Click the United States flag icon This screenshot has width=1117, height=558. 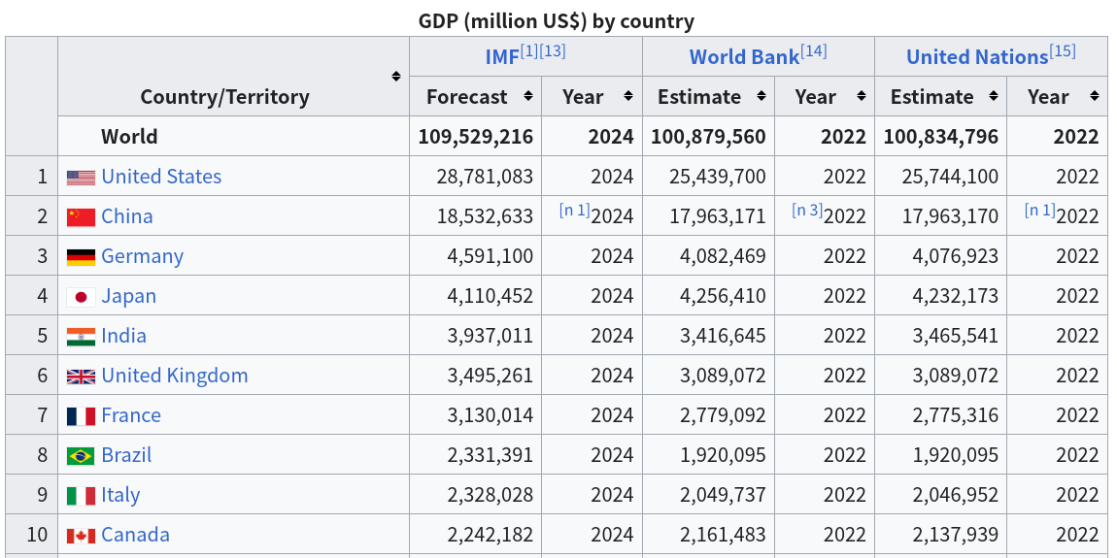(x=81, y=178)
